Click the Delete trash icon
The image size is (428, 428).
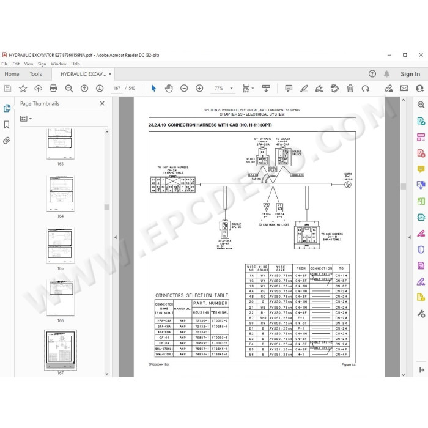(350, 88)
